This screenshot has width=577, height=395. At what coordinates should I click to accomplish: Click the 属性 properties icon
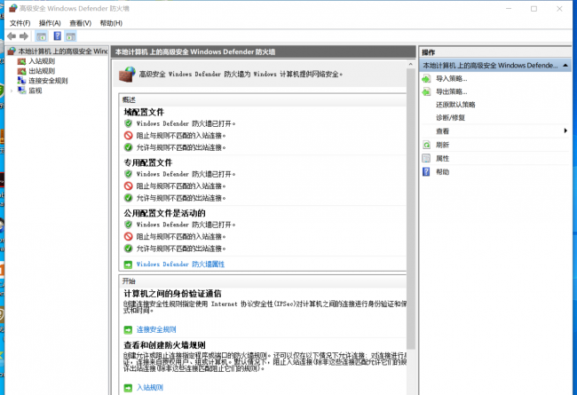pos(426,158)
